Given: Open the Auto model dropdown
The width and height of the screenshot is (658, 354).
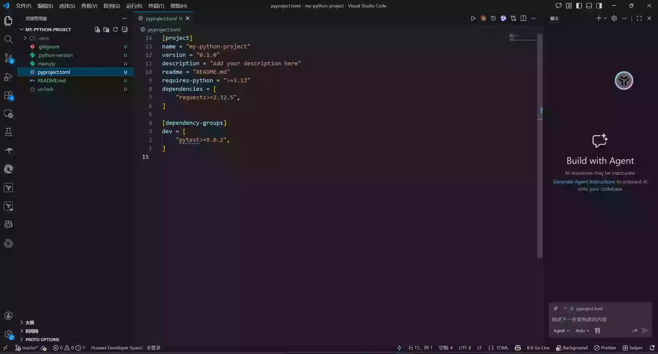Looking at the screenshot, I should (582, 331).
